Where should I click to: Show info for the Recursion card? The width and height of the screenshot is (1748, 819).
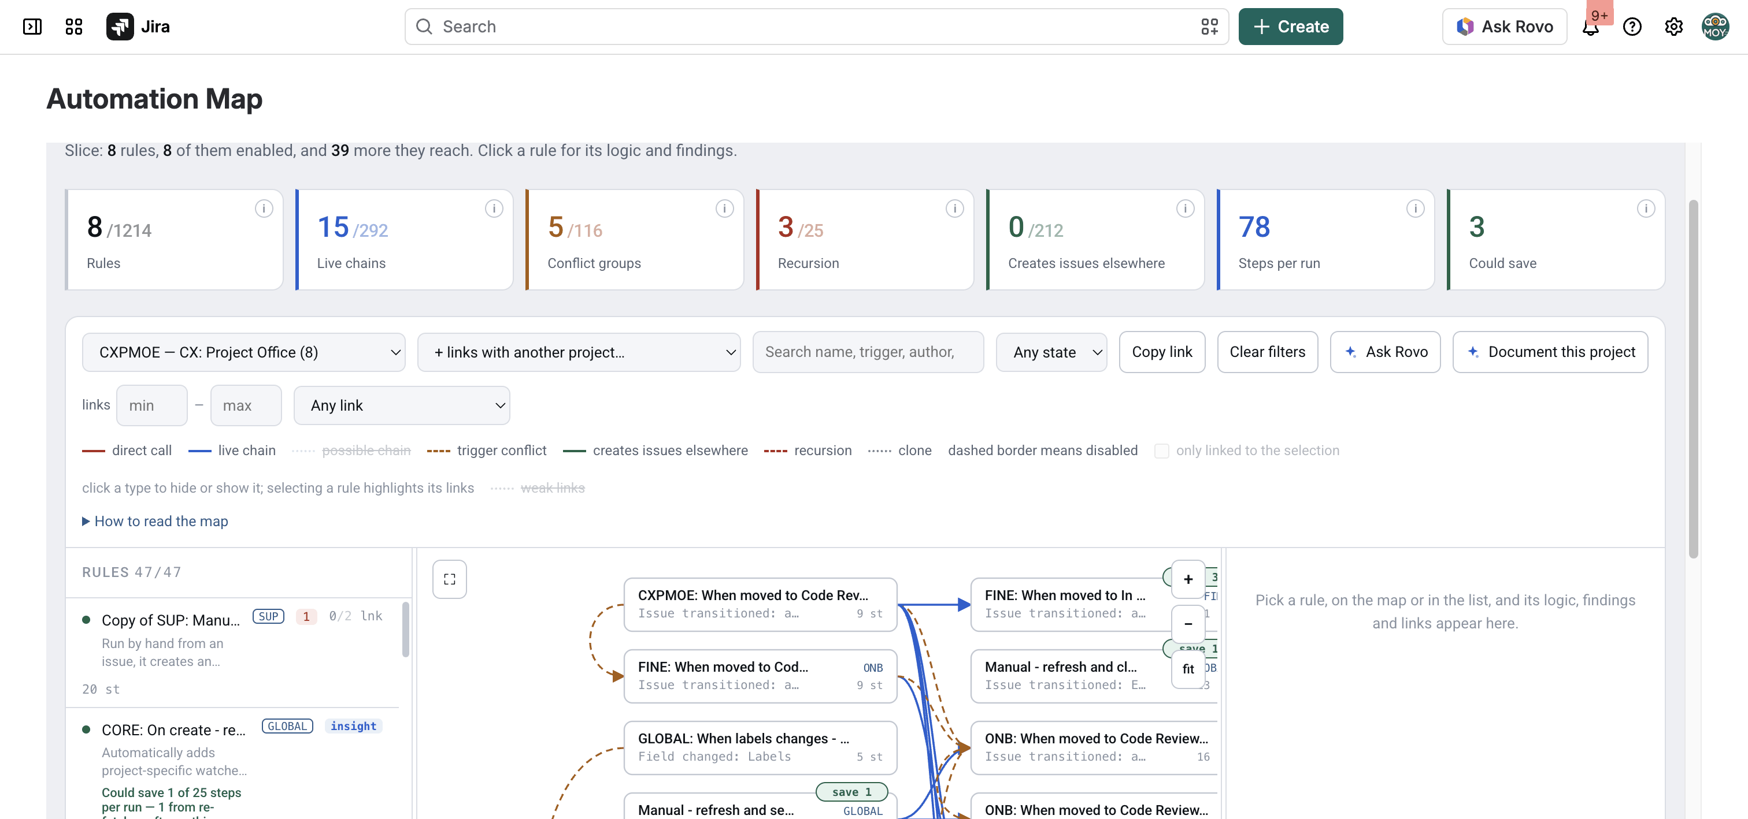point(955,208)
